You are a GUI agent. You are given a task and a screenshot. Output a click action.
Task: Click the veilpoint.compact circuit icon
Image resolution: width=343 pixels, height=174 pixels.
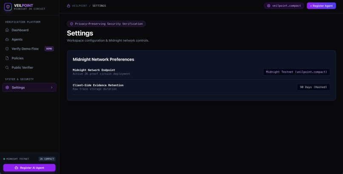point(269,6)
